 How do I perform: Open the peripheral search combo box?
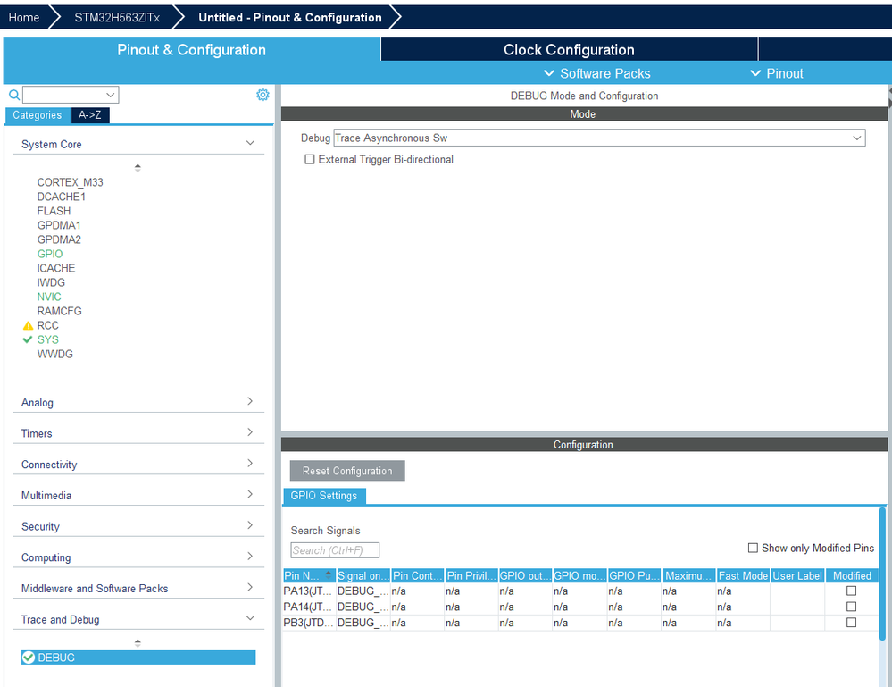click(71, 95)
